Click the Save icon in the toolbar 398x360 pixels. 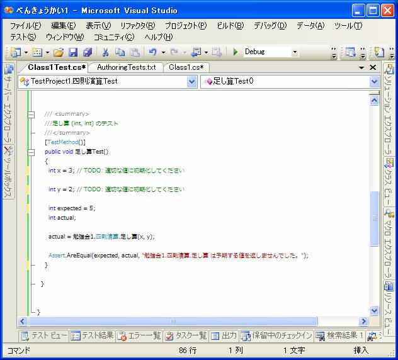point(73,52)
